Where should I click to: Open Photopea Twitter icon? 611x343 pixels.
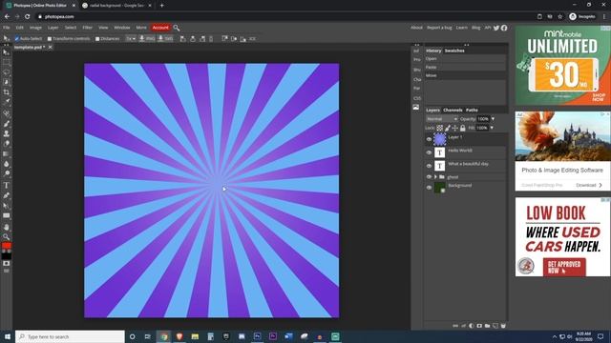tap(496, 28)
